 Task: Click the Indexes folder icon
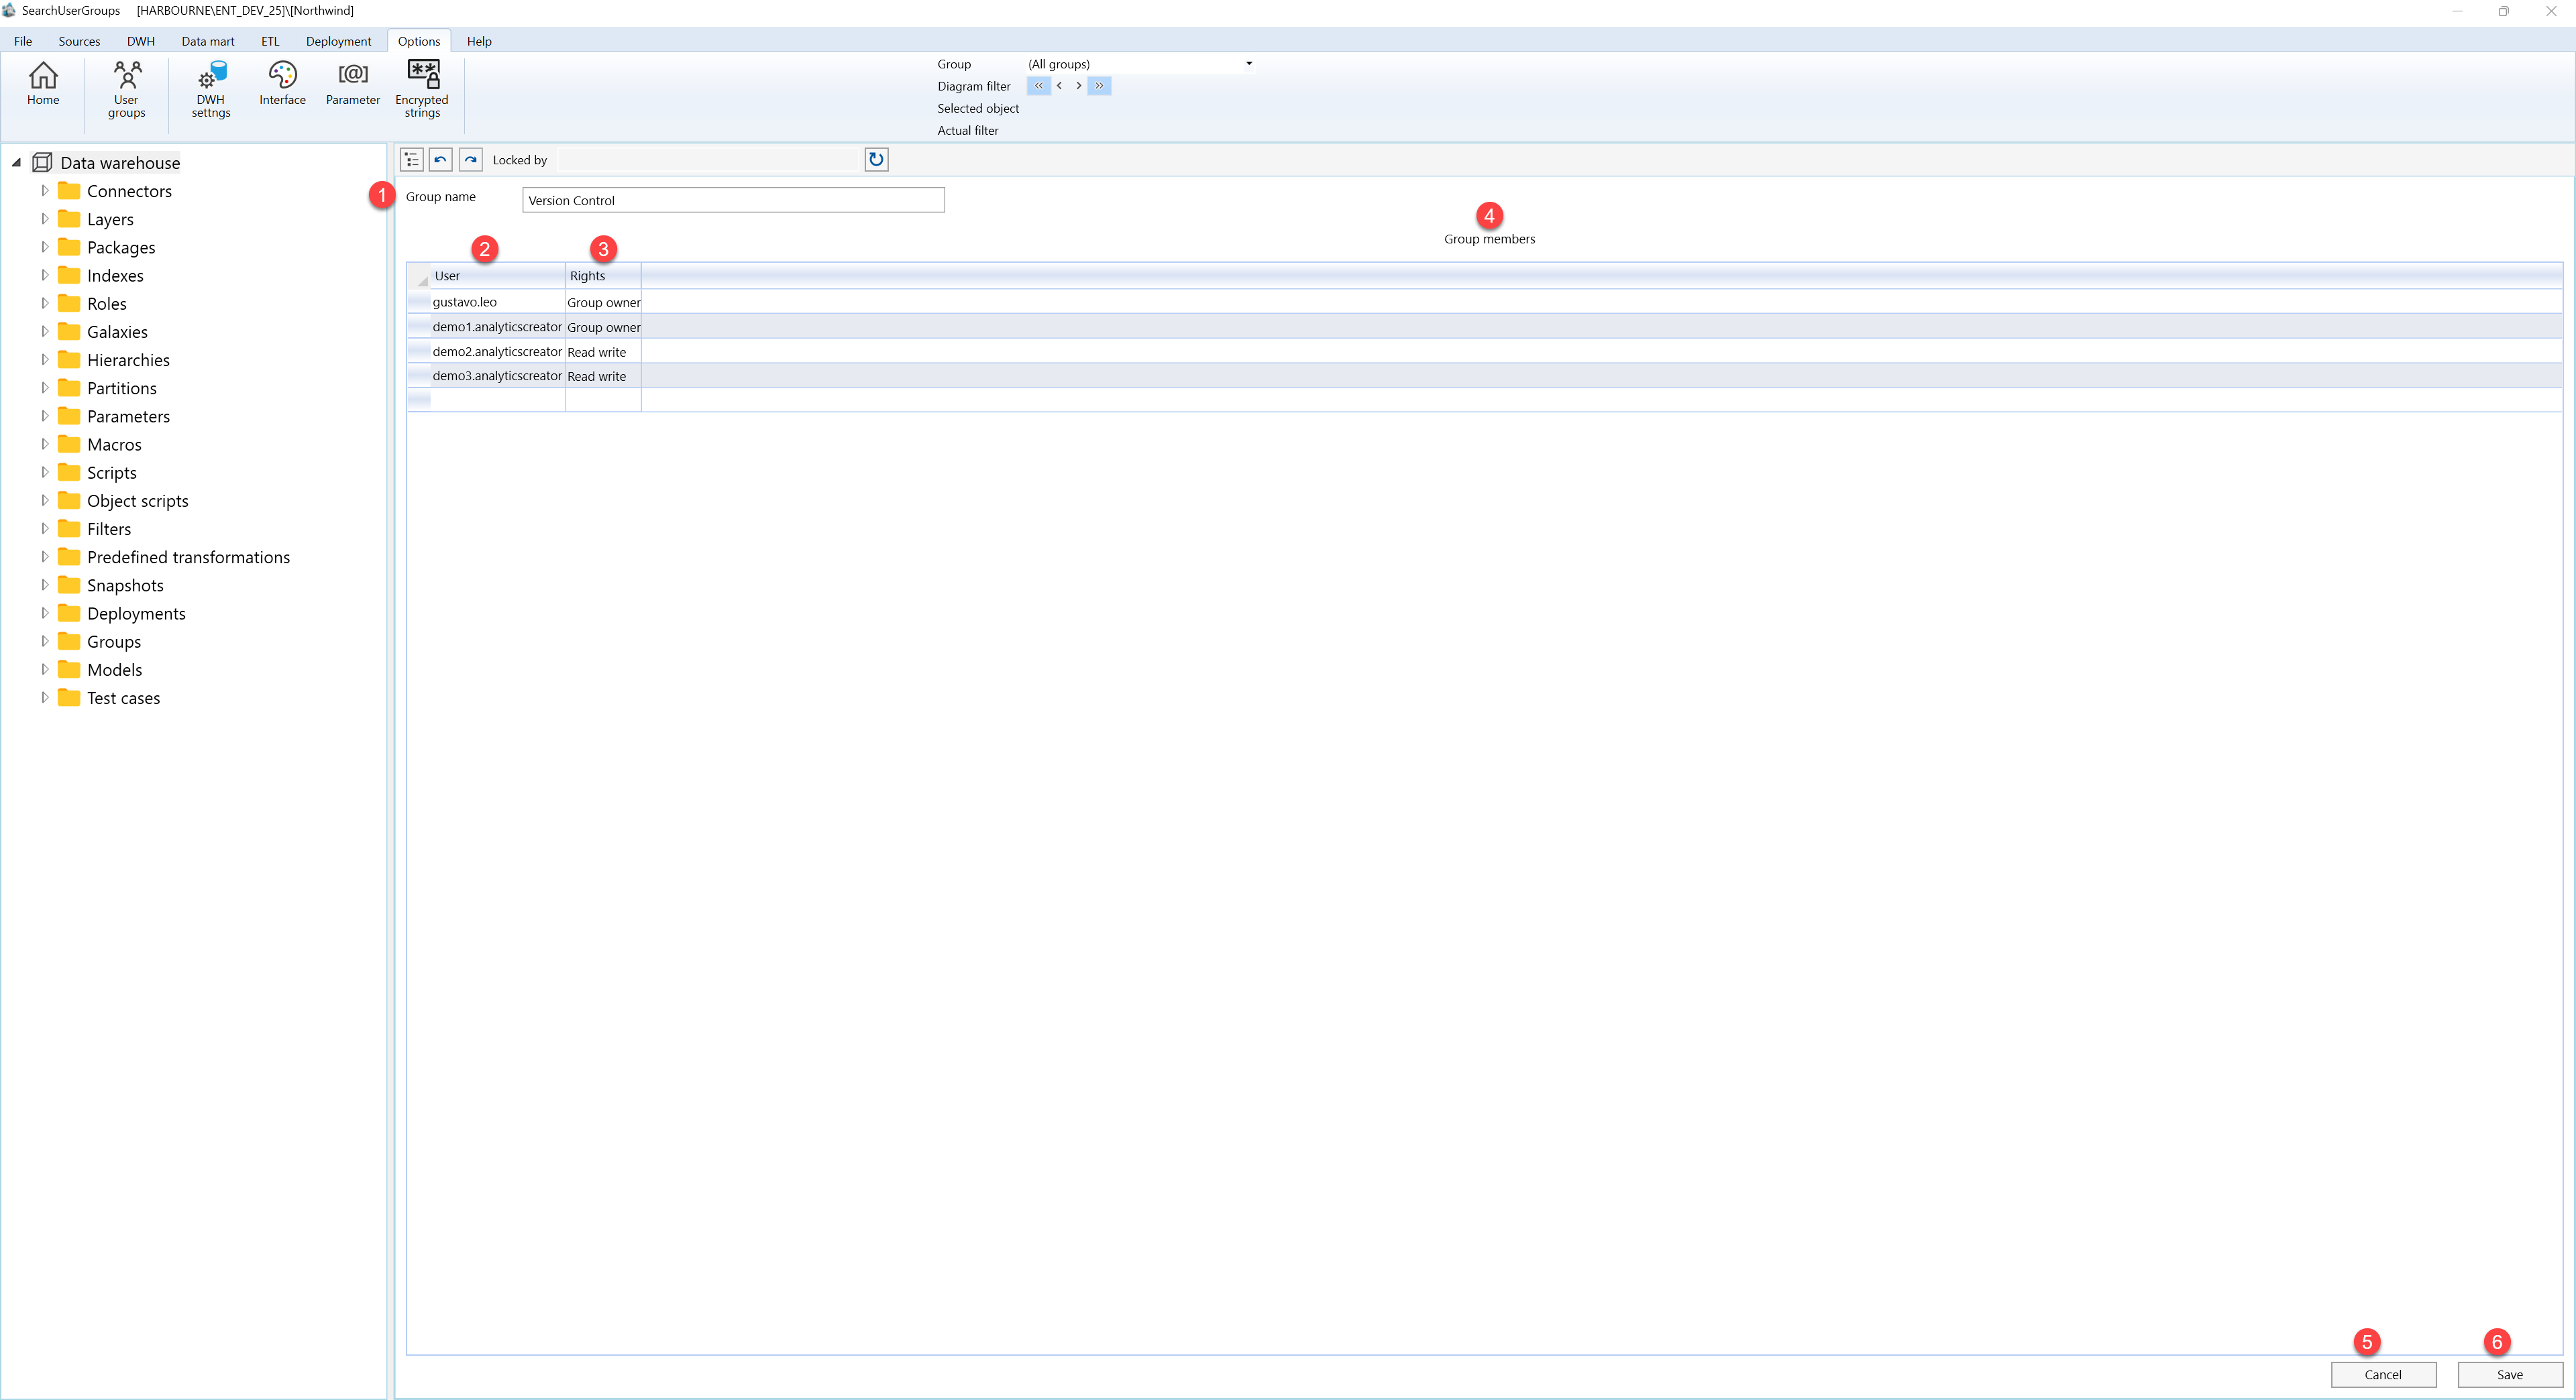click(x=69, y=275)
